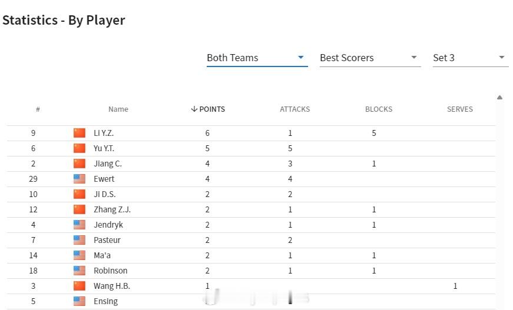Select the Ma'a player row

[251, 255]
